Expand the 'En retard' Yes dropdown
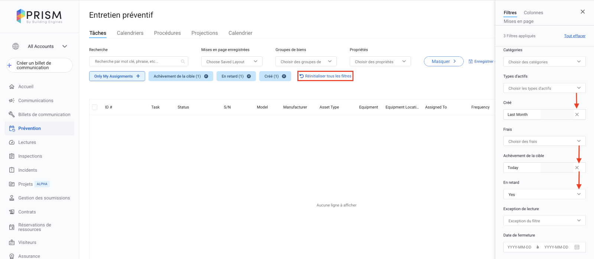 click(x=544, y=195)
